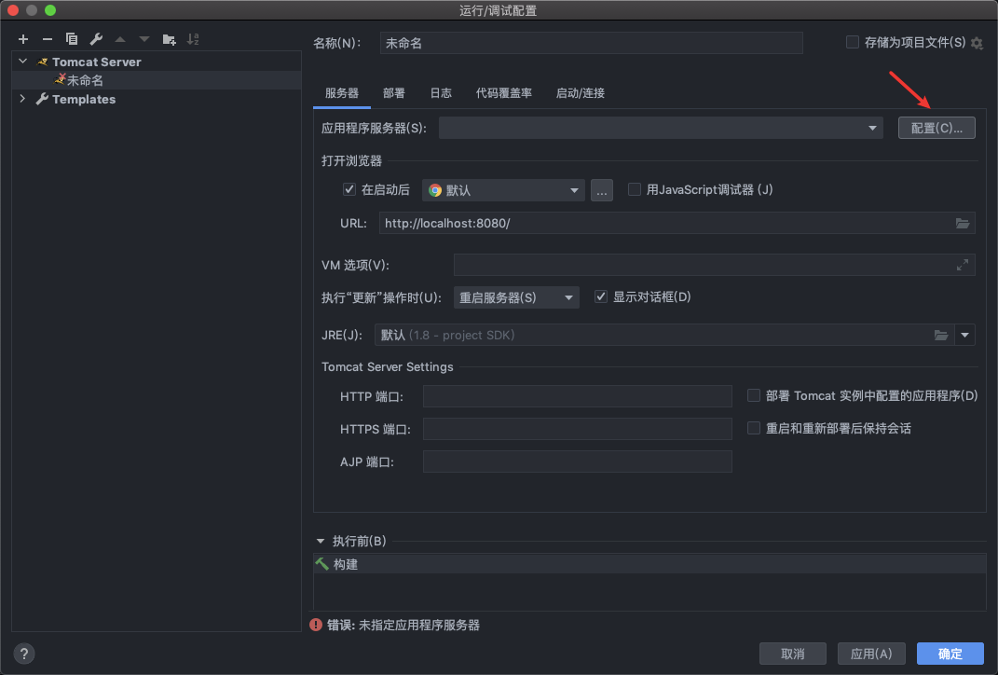Switch to 服务器 tab
Viewport: 998px width, 675px height.
[342, 93]
